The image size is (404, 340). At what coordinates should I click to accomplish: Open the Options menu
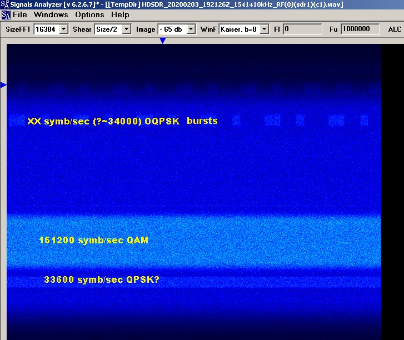point(89,14)
